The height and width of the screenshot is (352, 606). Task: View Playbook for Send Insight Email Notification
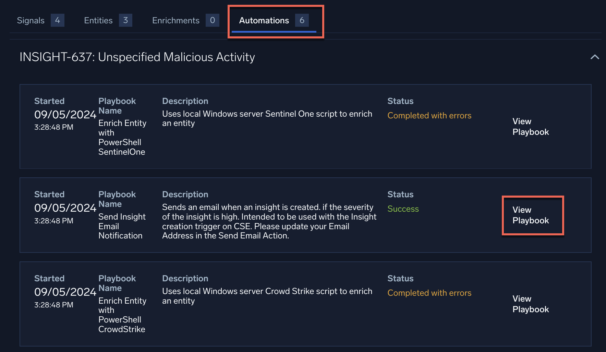pyautogui.click(x=531, y=215)
